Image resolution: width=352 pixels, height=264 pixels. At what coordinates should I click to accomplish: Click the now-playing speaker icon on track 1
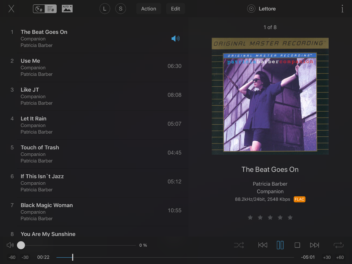pyautogui.click(x=175, y=38)
